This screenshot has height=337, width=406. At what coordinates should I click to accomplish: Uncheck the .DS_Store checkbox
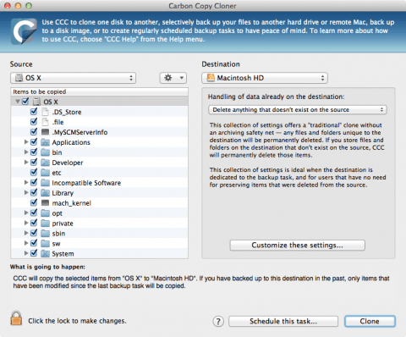click(34, 111)
